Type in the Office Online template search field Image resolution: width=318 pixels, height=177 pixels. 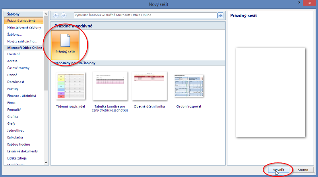[x=145, y=15]
